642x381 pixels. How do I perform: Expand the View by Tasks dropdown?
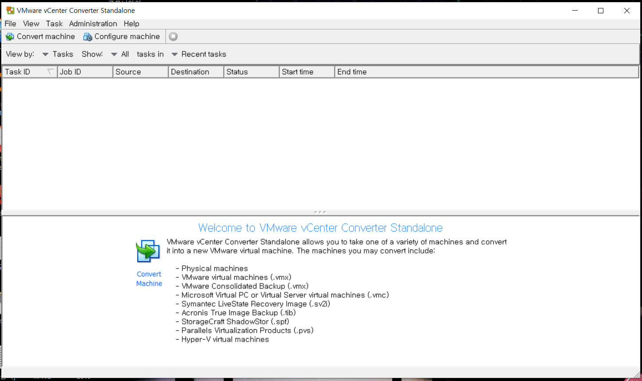(58, 54)
